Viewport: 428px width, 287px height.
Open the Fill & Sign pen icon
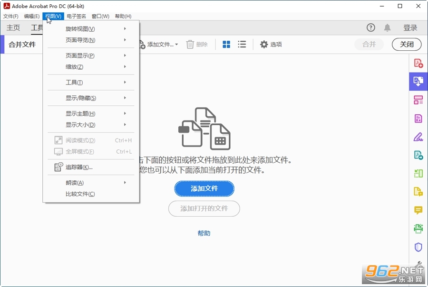(x=418, y=137)
